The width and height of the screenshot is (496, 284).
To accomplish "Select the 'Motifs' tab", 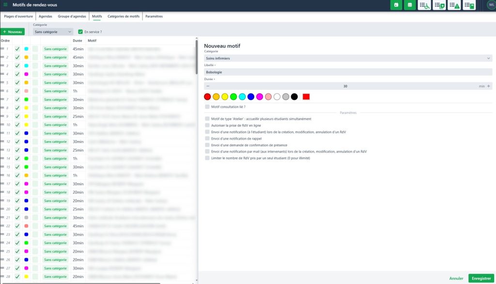I will pos(97,16).
